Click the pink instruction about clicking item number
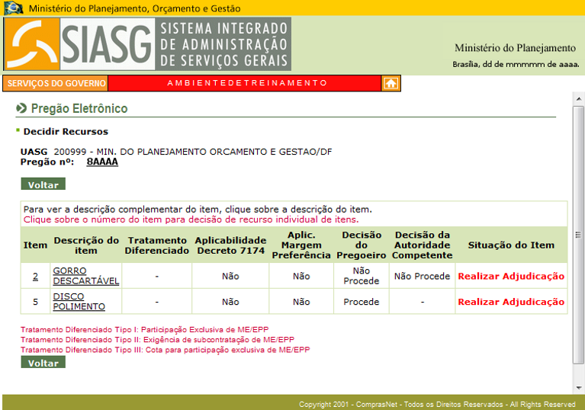Image resolution: width=585 pixels, height=410 pixels. click(191, 219)
